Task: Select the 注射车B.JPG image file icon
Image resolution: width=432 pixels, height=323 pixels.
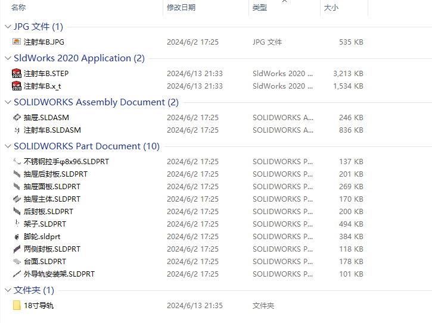Action: [x=17, y=42]
